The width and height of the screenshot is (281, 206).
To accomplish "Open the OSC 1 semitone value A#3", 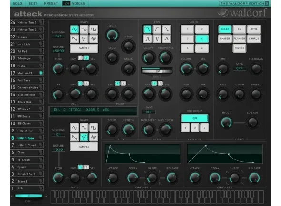I will tap(59, 36).
